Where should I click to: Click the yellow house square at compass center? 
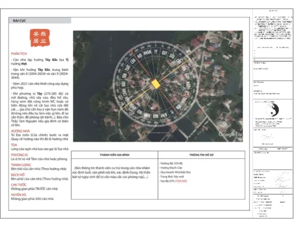pos(156,84)
